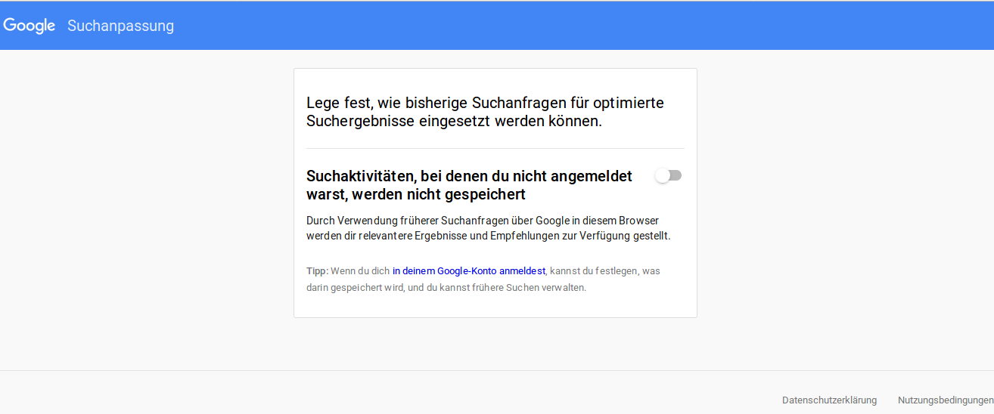Click the Google logo in the header
The image size is (994, 414).
tap(30, 26)
